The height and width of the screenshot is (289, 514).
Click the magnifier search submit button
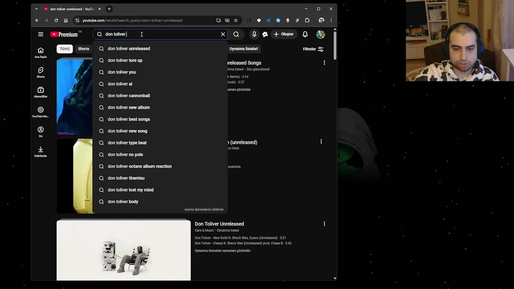(236, 34)
